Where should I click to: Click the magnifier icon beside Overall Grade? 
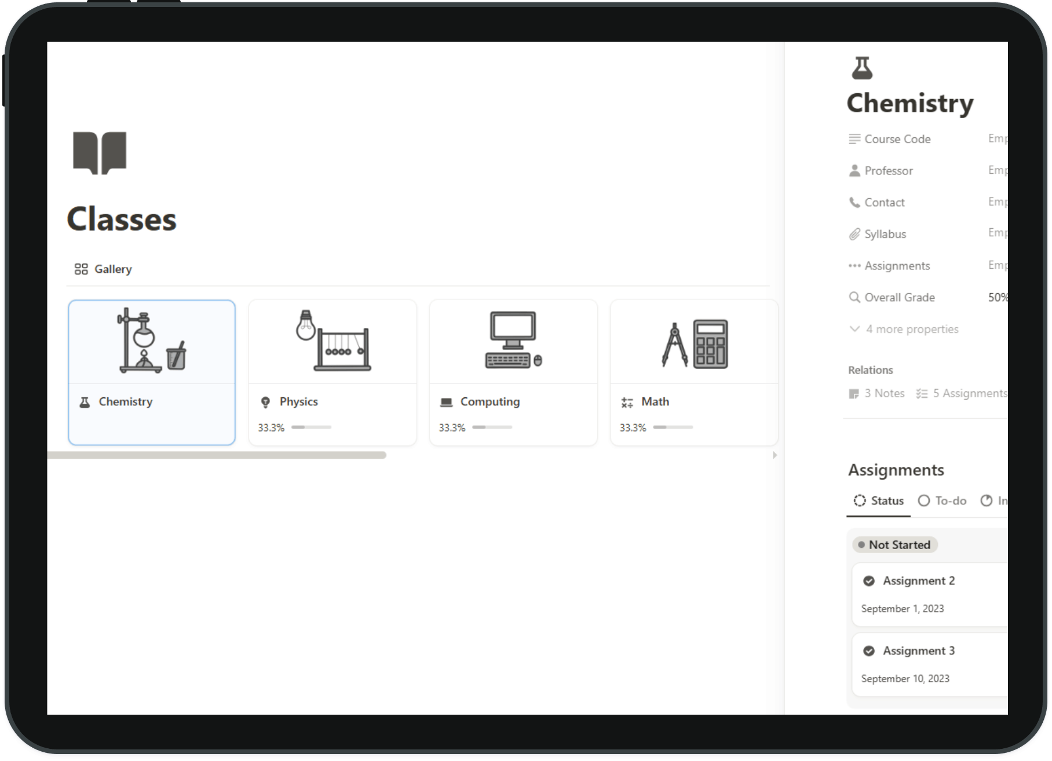click(x=854, y=298)
